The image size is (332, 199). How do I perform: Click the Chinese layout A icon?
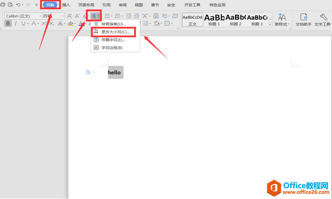(x=145, y=16)
